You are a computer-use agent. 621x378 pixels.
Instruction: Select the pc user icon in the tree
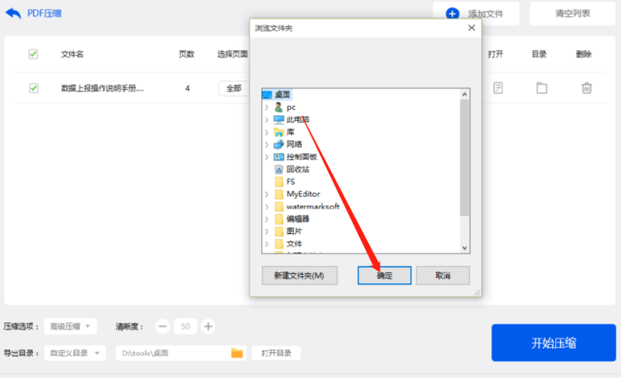279,107
